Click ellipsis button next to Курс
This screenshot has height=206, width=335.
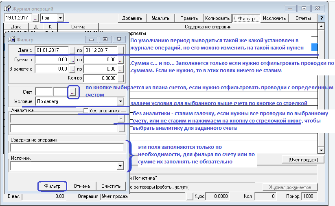coord(190,196)
